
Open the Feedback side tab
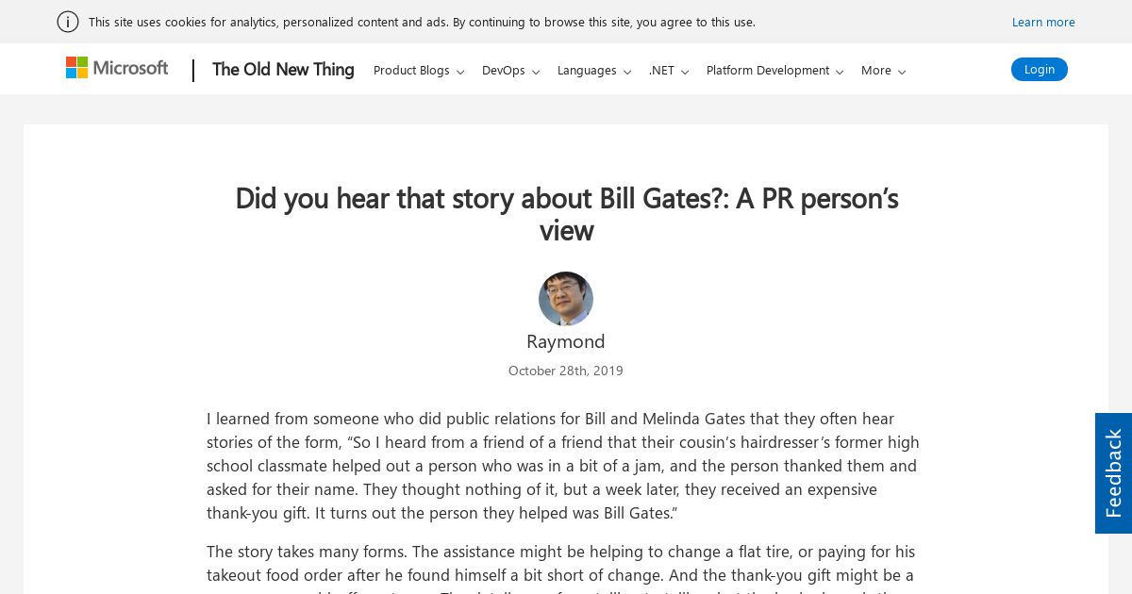(x=1113, y=473)
